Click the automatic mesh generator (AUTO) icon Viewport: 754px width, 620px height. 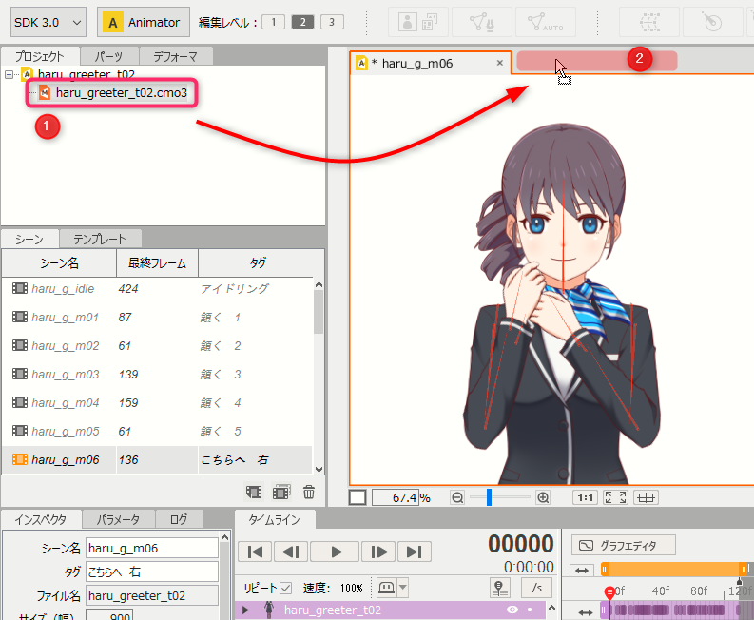(546, 22)
